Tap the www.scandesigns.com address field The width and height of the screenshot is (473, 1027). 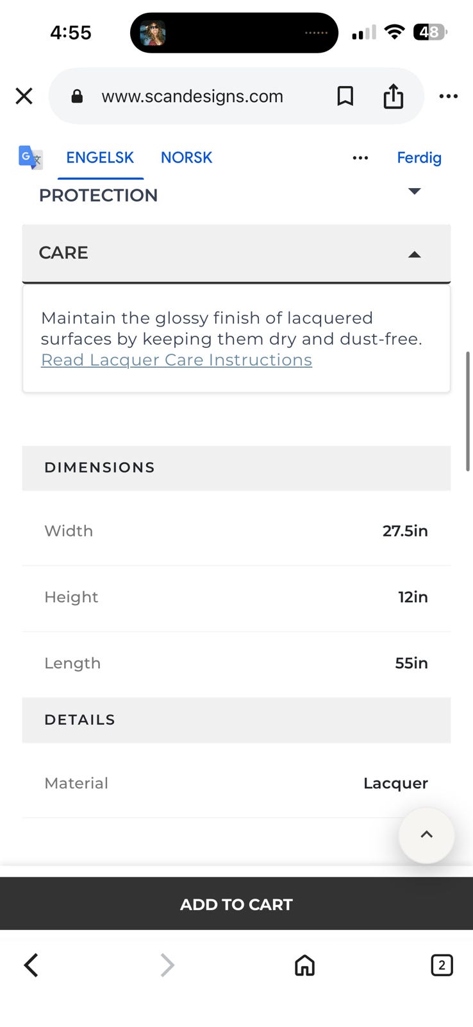coord(192,96)
